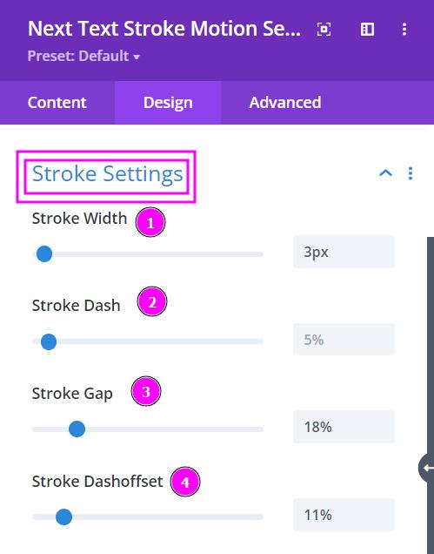Screen dimensions: 434x554
Task: Focus the Stroke Gap 18% input field
Action: coord(344,427)
